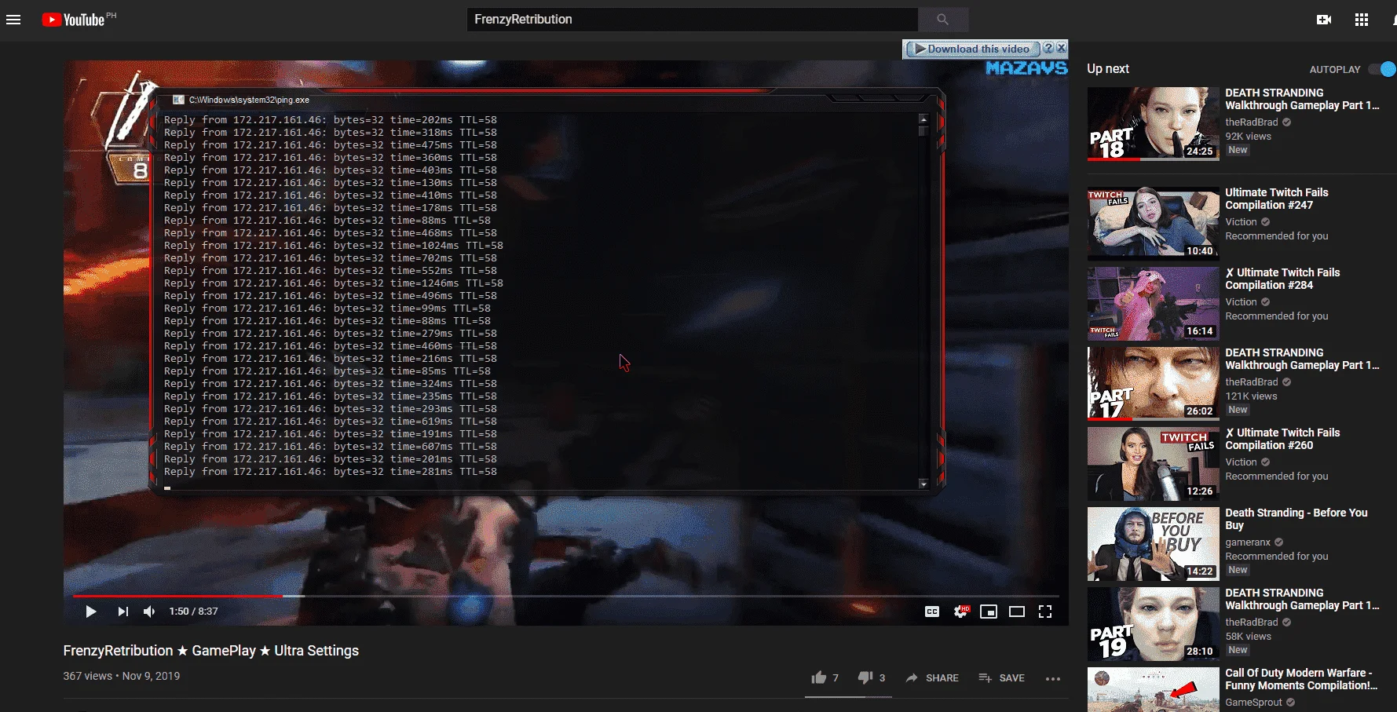
Task: Enter full screen mode
Action: click(x=1045, y=612)
